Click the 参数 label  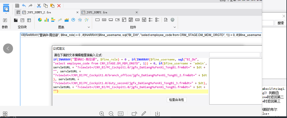(5, 27)
